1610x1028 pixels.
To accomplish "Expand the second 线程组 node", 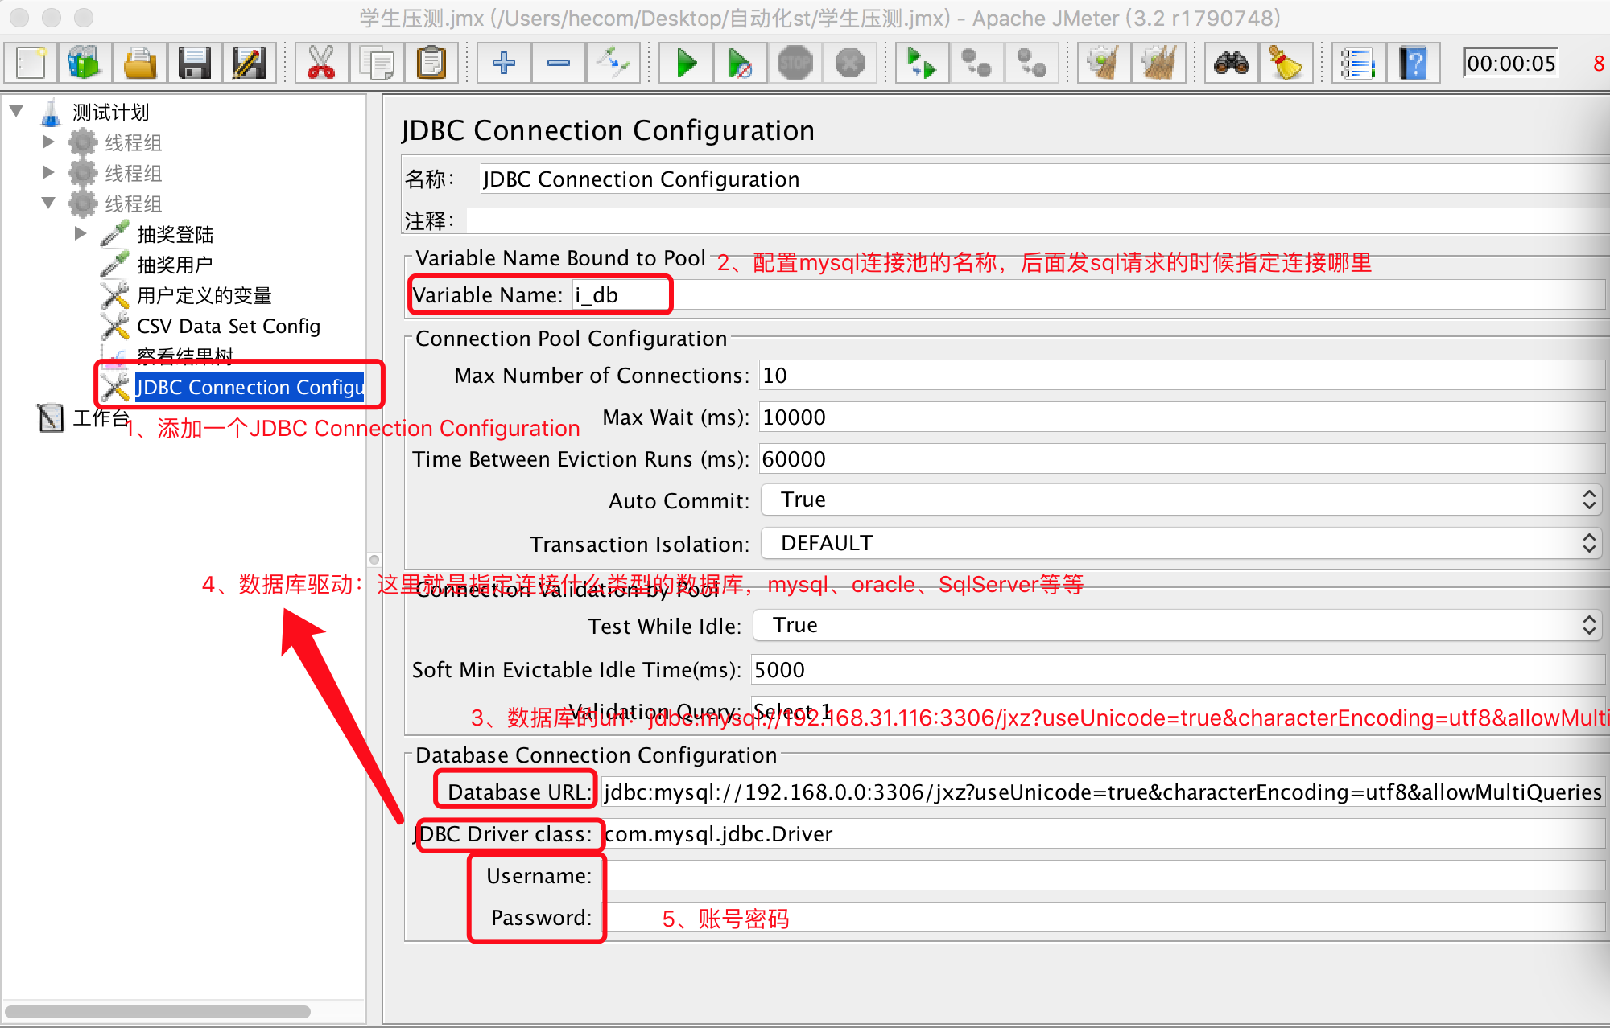I will [x=48, y=172].
